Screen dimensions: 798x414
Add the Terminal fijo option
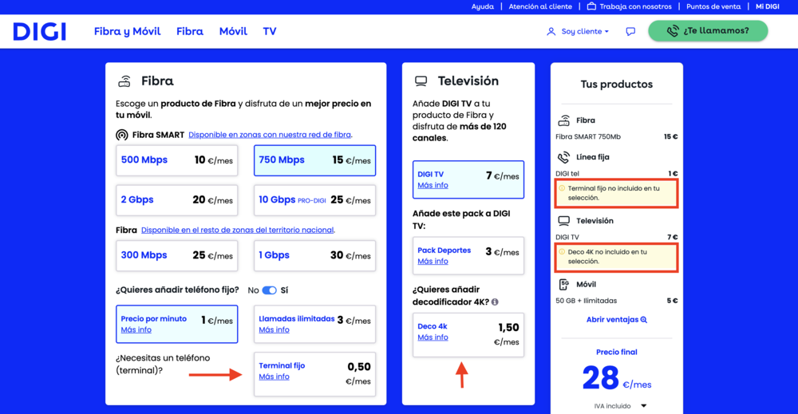coord(314,374)
